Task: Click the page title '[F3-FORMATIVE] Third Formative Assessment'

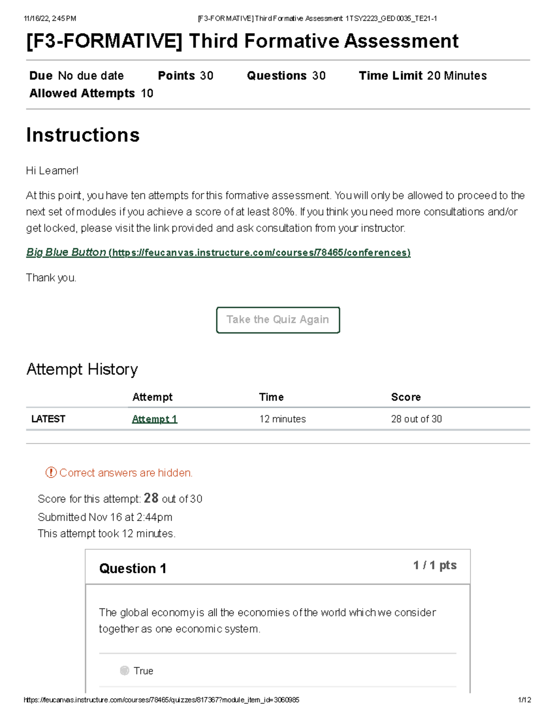Action: pyautogui.click(x=242, y=41)
